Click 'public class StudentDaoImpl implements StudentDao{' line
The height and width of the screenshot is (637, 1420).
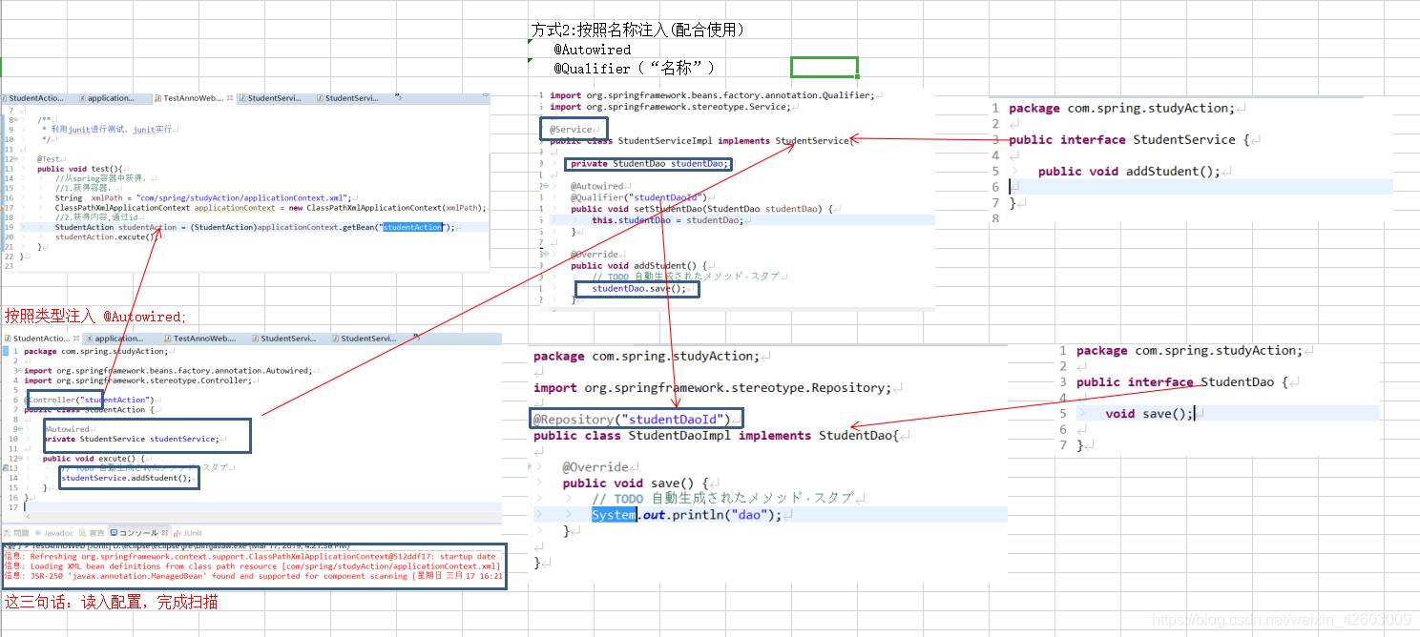coord(717,435)
